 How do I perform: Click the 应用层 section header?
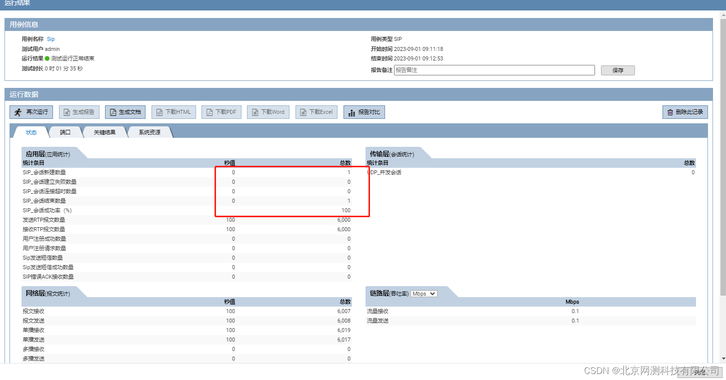point(48,154)
